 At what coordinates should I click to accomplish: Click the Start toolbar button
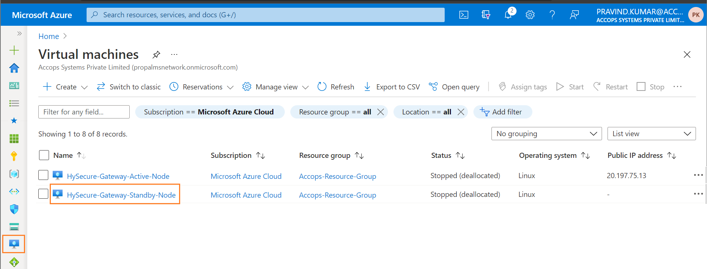pyautogui.click(x=570, y=87)
